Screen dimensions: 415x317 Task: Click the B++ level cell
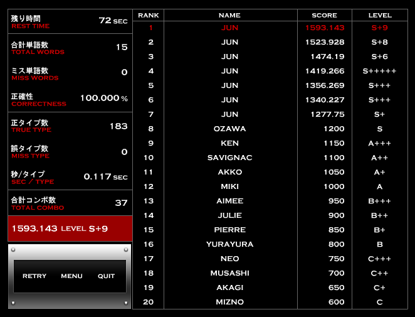click(379, 215)
